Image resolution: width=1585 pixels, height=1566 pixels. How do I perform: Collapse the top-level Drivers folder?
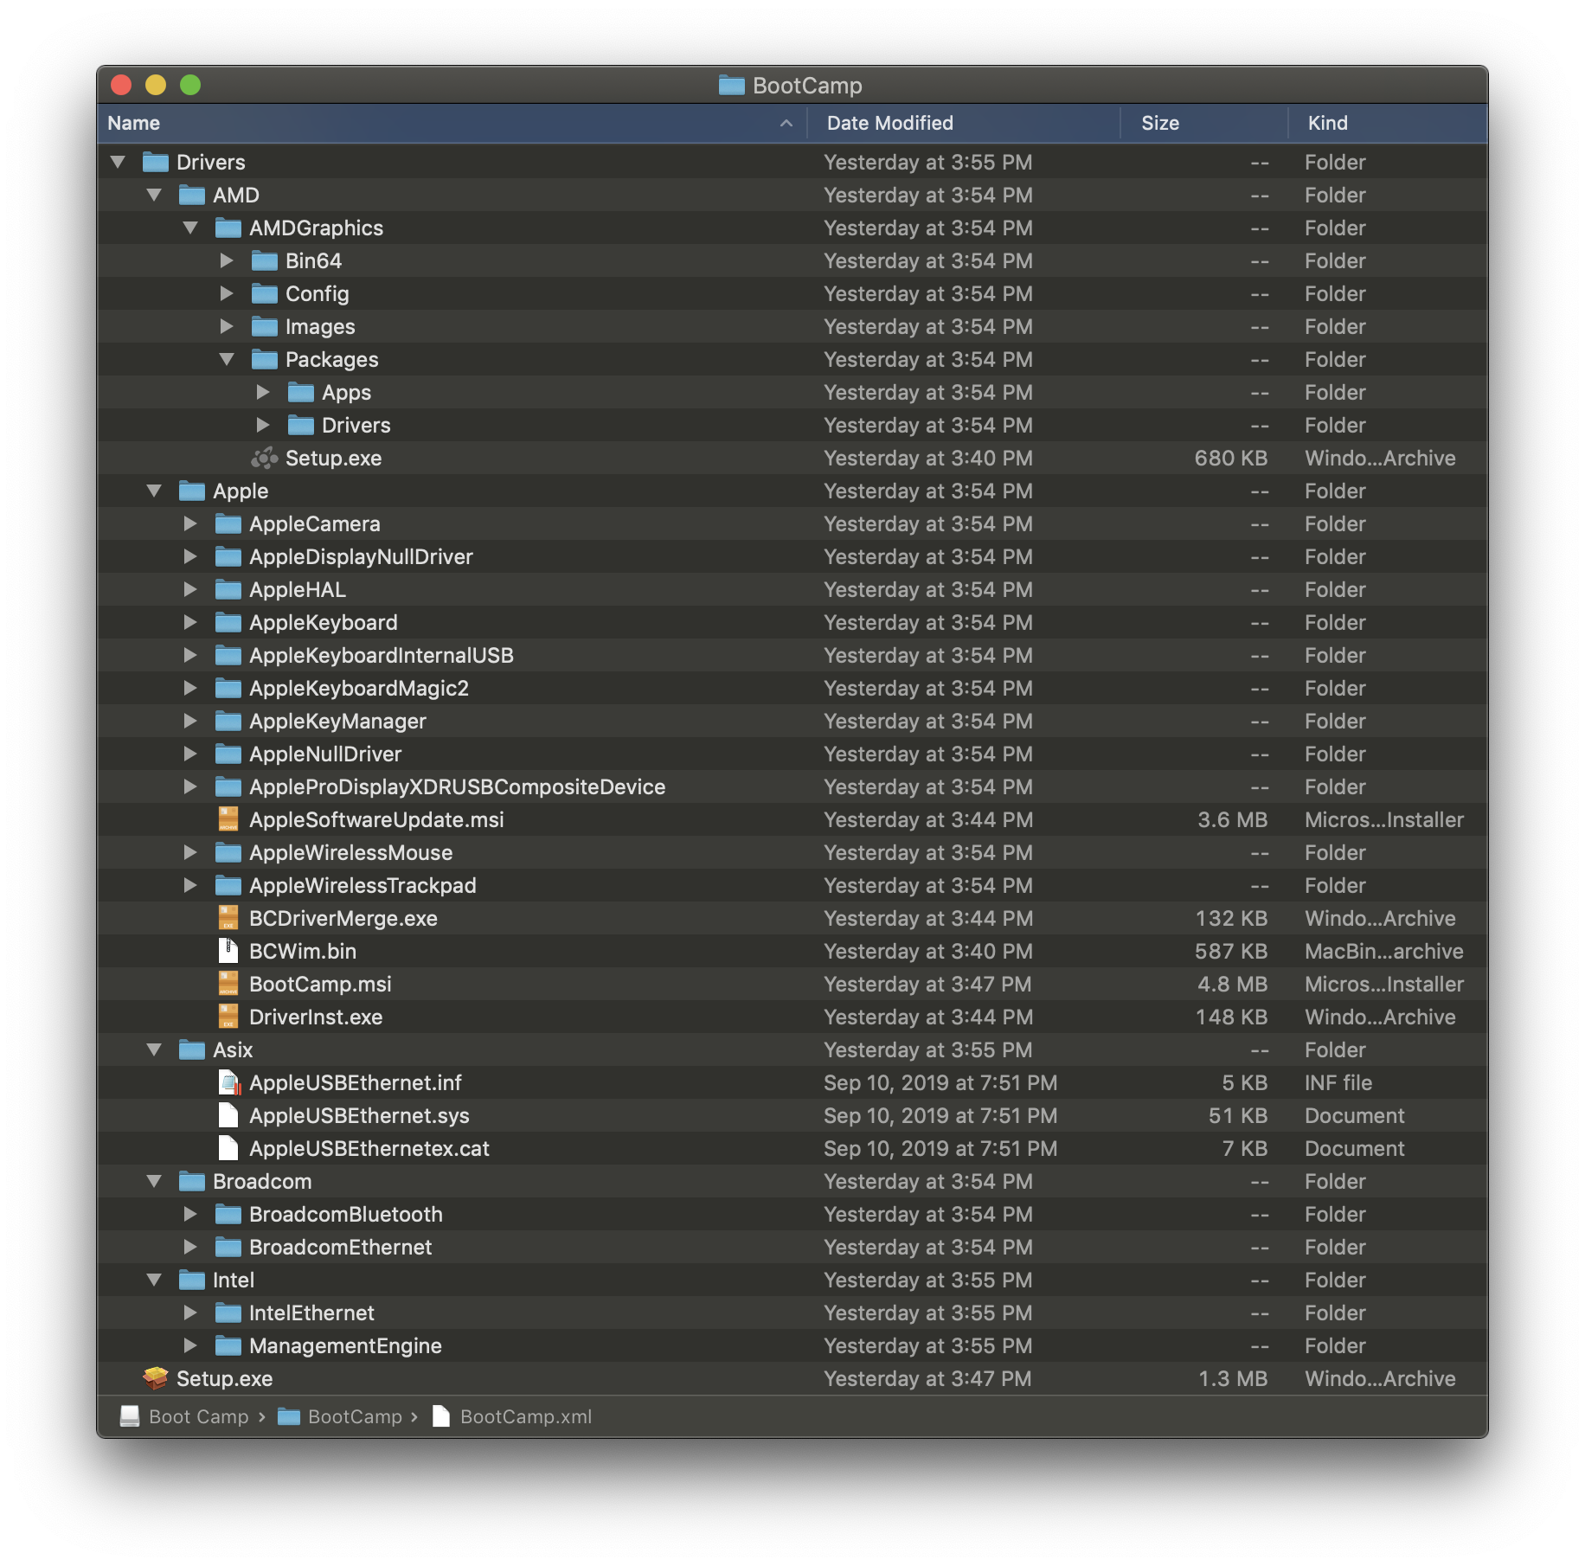click(119, 162)
